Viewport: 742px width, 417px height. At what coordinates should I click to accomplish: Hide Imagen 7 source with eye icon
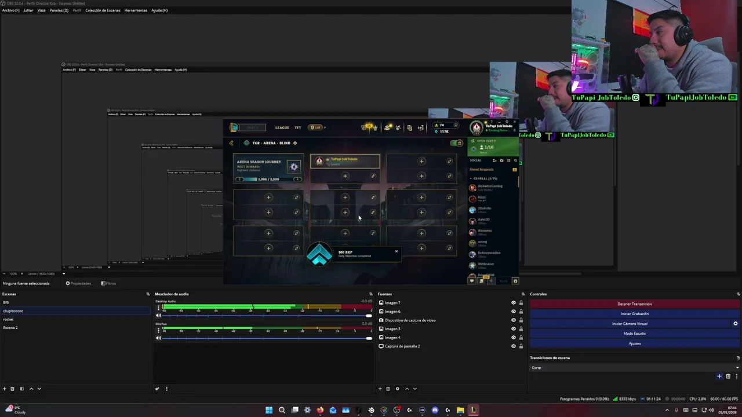(513, 303)
